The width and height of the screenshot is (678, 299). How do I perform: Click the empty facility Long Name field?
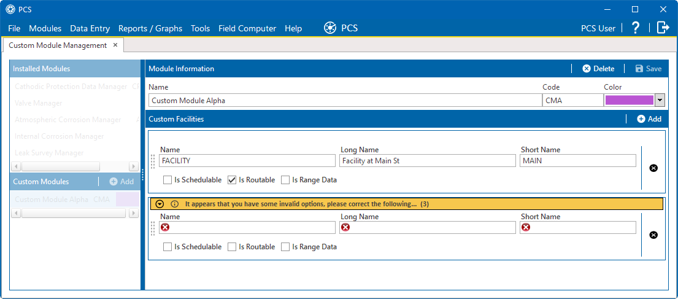pos(427,227)
